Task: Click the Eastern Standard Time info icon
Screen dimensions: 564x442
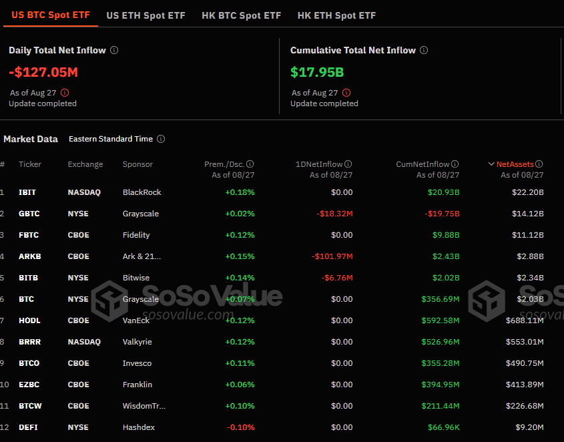Action: tap(160, 139)
